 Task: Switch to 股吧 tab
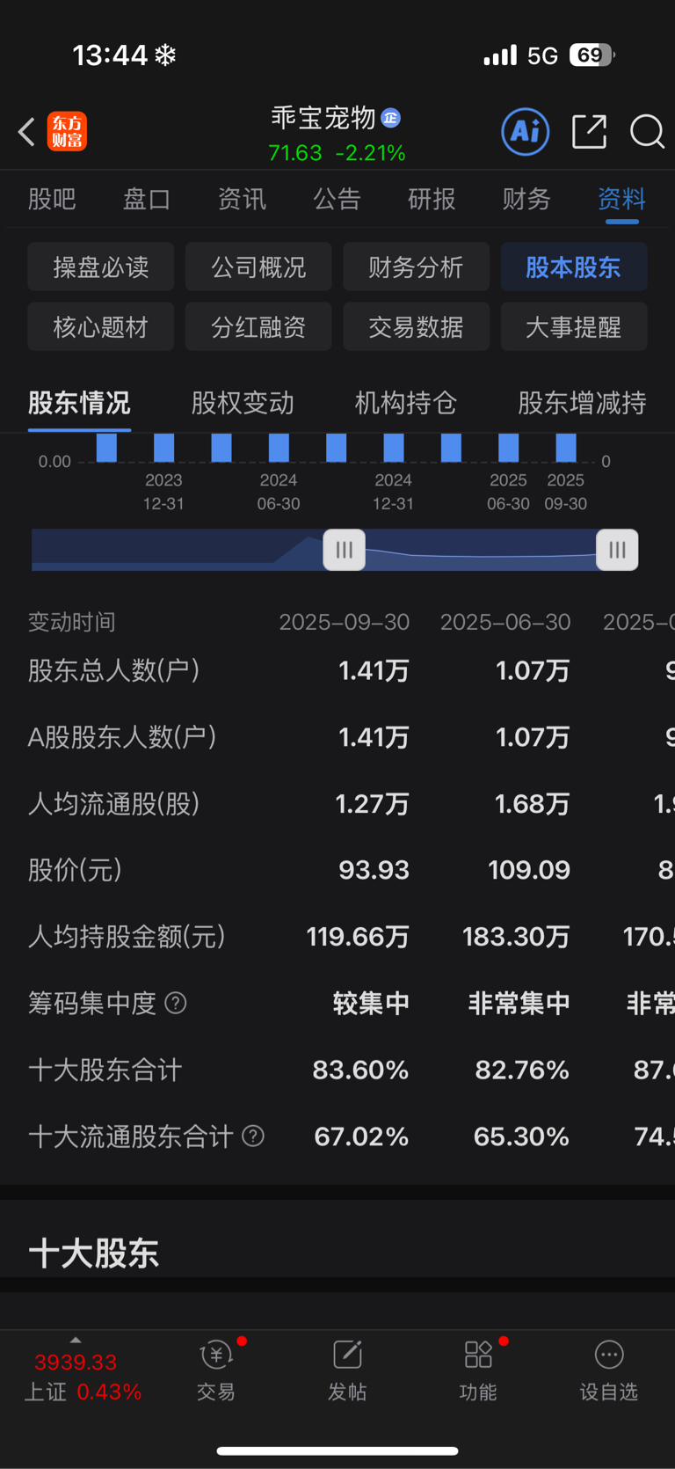pyautogui.click(x=52, y=199)
